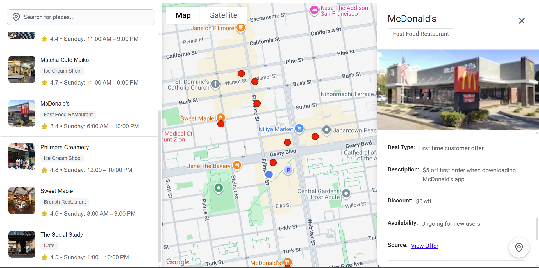Click the "$5 off first order" description text
539x268 pixels.
(x=469, y=175)
